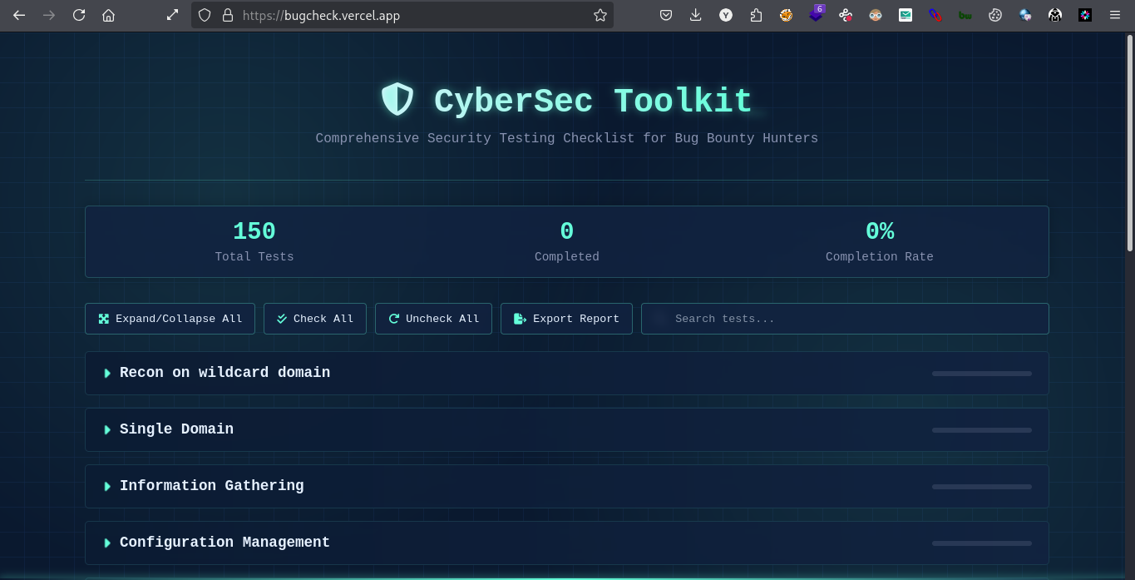Image resolution: width=1135 pixels, height=580 pixels.
Task: Open the purple layers extension with badge 6
Action: tap(816, 14)
